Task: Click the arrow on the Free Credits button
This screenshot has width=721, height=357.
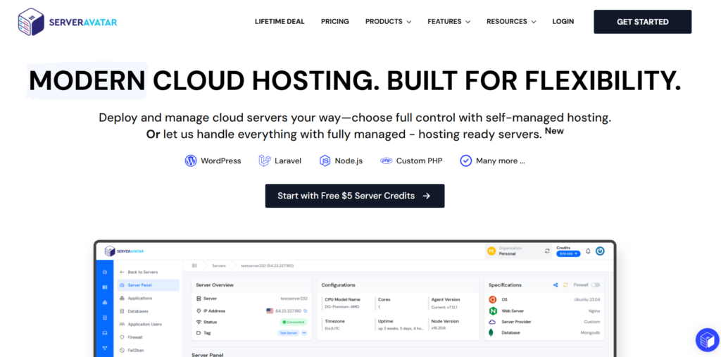Action: pyautogui.click(x=426, y=196)
